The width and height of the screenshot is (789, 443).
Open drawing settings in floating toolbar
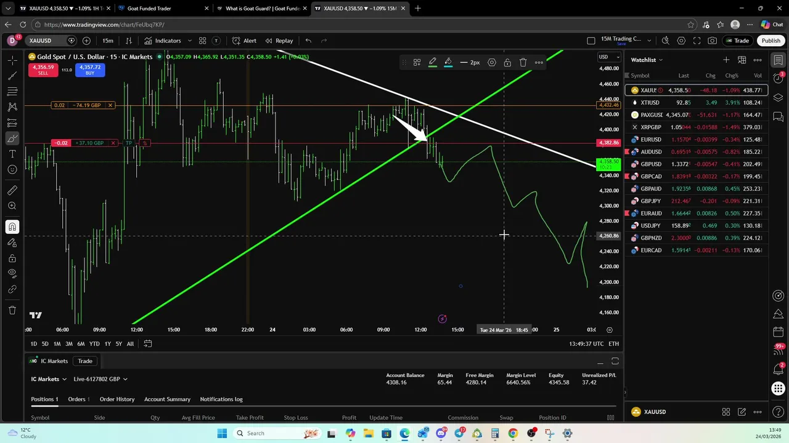[492, 62]
